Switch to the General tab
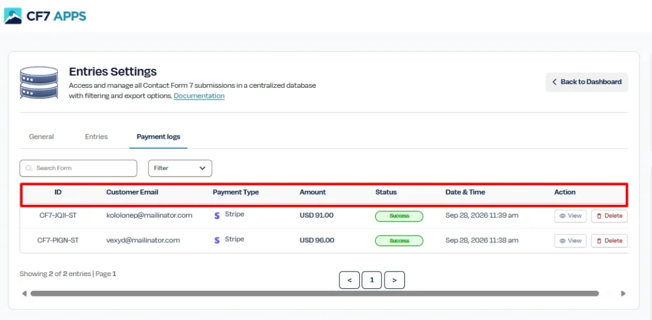The image size is (652, 320). click(x=41, y=137)
